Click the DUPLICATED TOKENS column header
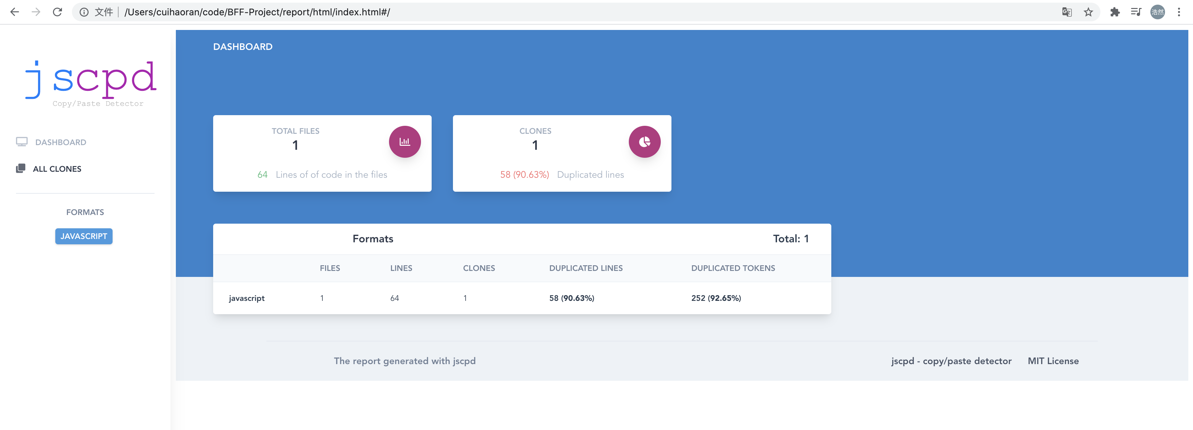 (x=733, y=268)
